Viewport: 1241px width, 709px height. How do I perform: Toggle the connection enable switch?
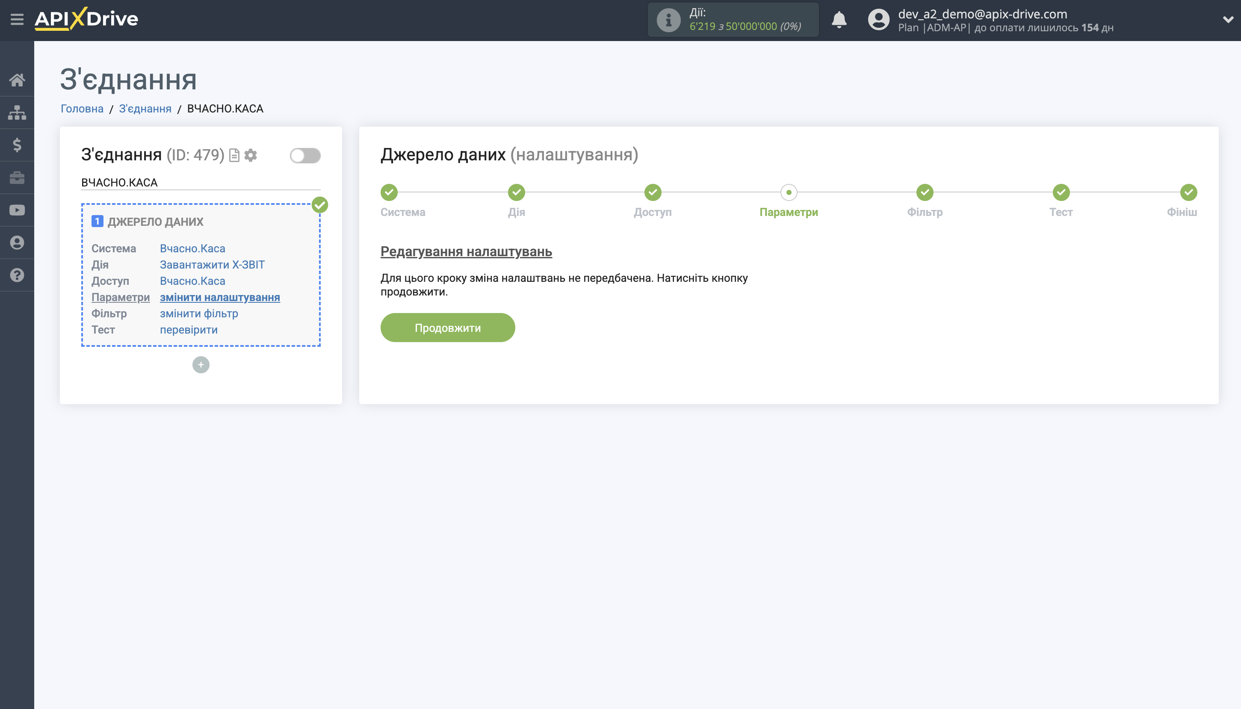click(305, 156)
